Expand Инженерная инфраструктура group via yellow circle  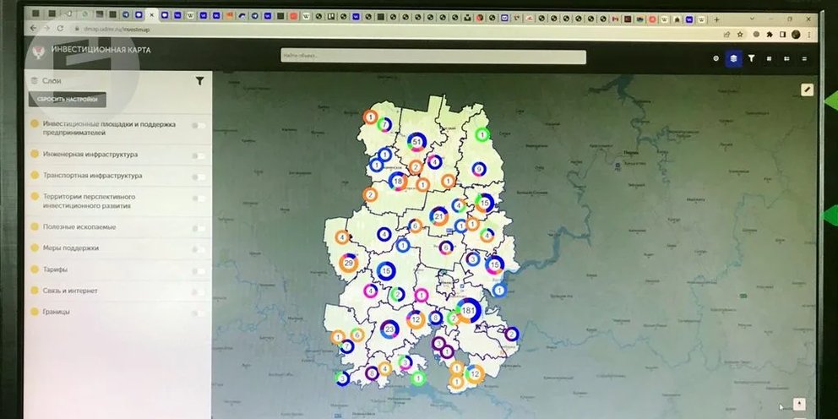35,154
